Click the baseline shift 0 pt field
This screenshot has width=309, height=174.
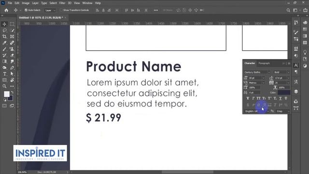[x=254, y=92]
